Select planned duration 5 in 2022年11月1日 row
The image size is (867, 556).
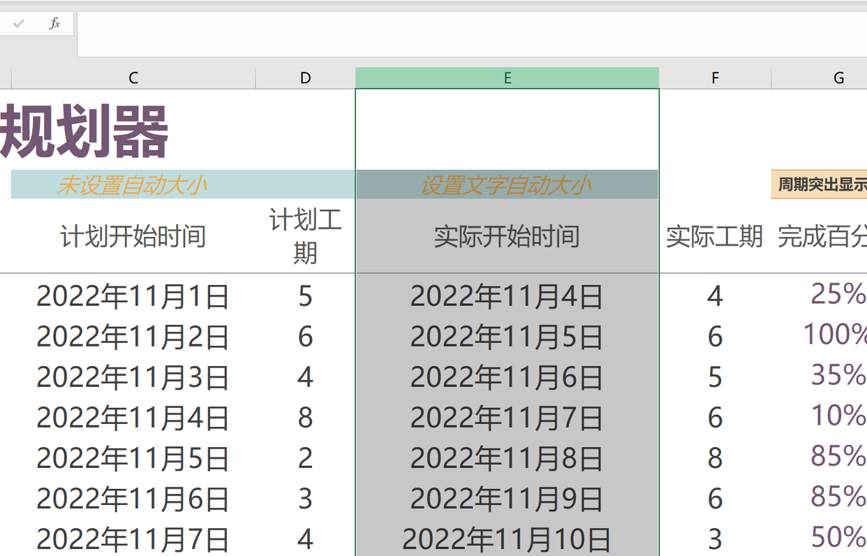(x=305, y=296)
